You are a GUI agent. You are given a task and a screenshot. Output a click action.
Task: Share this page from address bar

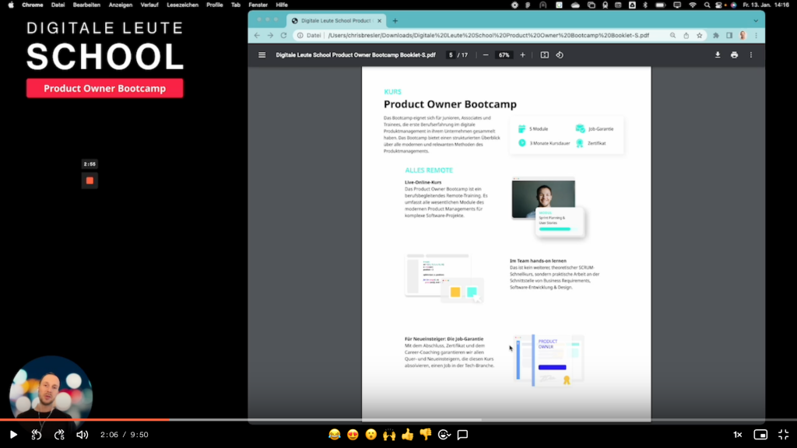click(686, 36)
